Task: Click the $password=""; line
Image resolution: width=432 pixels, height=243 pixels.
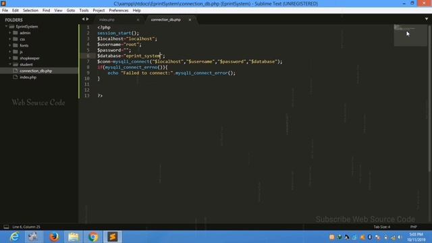Action: click(x=114, y=50)
